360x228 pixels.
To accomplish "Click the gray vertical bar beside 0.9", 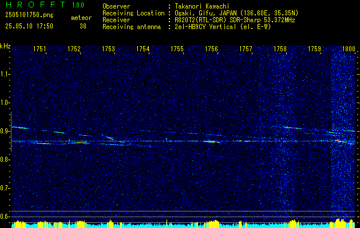I will [11, 132].
